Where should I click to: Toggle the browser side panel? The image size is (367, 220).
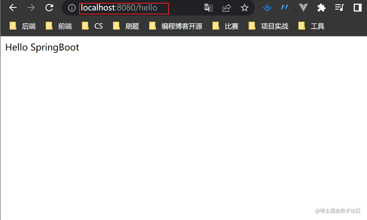[x=357, y=8]
